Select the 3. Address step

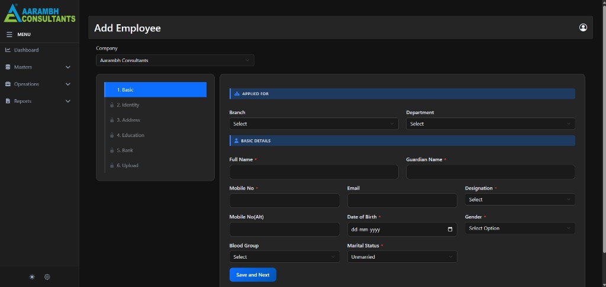tap(156, 120)
